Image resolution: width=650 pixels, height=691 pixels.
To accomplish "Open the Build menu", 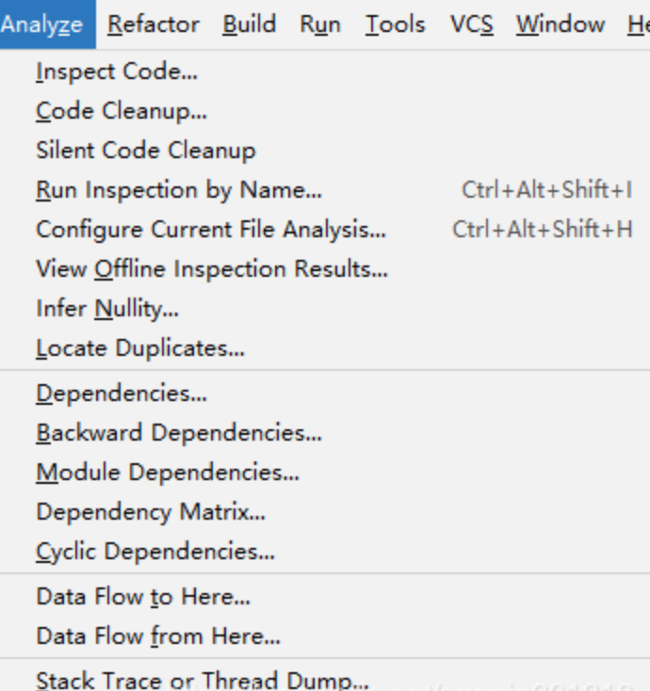I will [250, 24].
